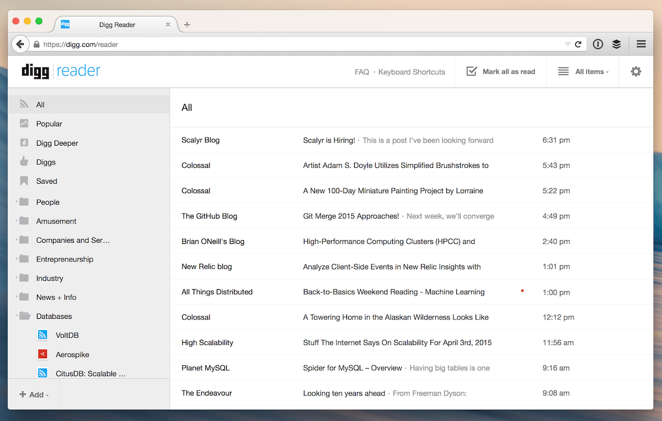
Task: Select the All feed view
Action: pos(89,104)
